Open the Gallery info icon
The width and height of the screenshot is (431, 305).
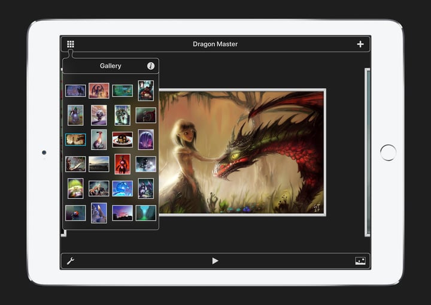coord(151,66)
